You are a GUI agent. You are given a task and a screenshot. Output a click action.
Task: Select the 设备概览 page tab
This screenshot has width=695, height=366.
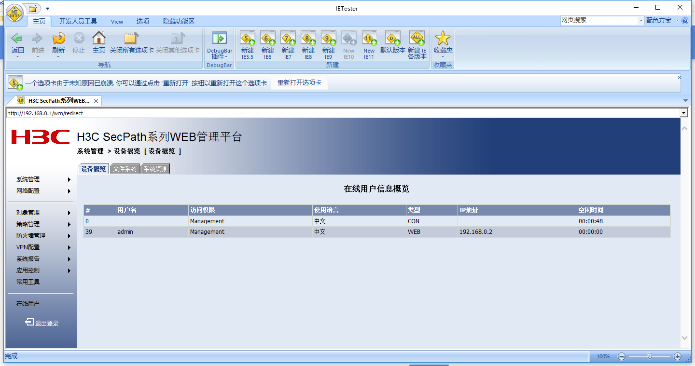pyautogui.click(x=93, y=169)
